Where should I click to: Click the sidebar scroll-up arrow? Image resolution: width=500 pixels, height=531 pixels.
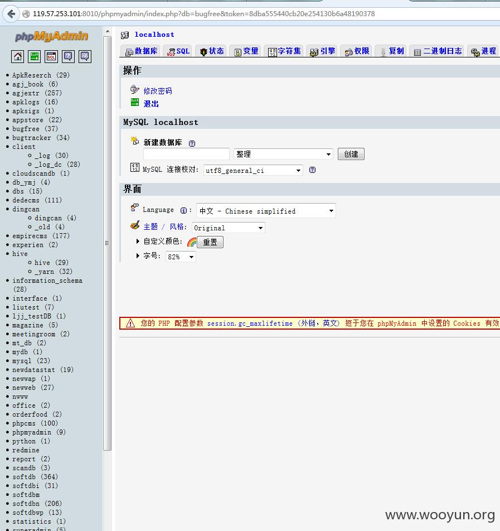pyautogui.click(x=108, y=31)
